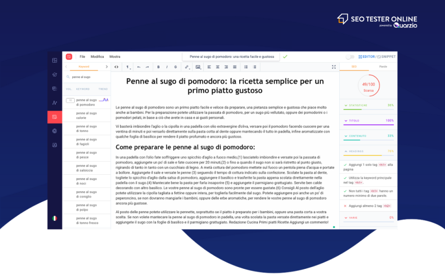This screenshot has height=278, width=445.
Task: Select the Keyword tab
Action: click(x=84, y=67)
